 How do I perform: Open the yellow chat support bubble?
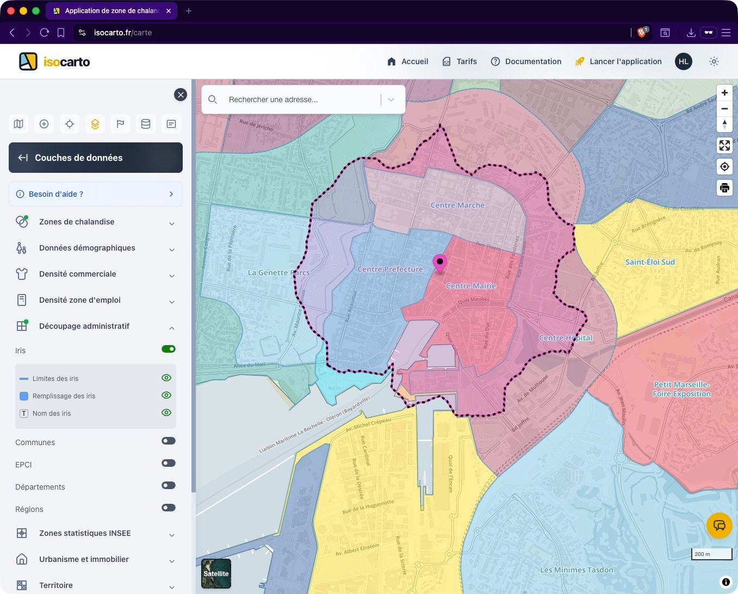(719, 526)
